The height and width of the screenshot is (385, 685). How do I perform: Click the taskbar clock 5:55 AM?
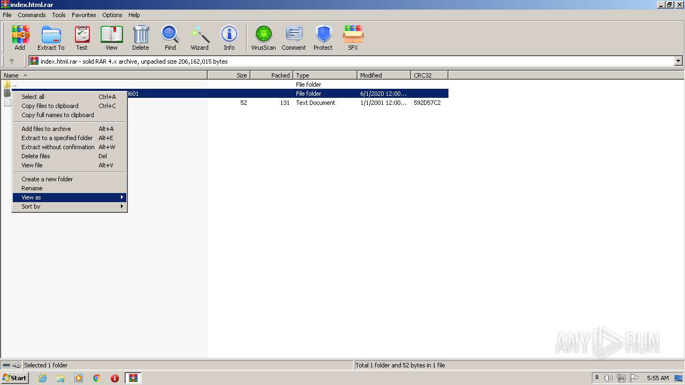658,378
